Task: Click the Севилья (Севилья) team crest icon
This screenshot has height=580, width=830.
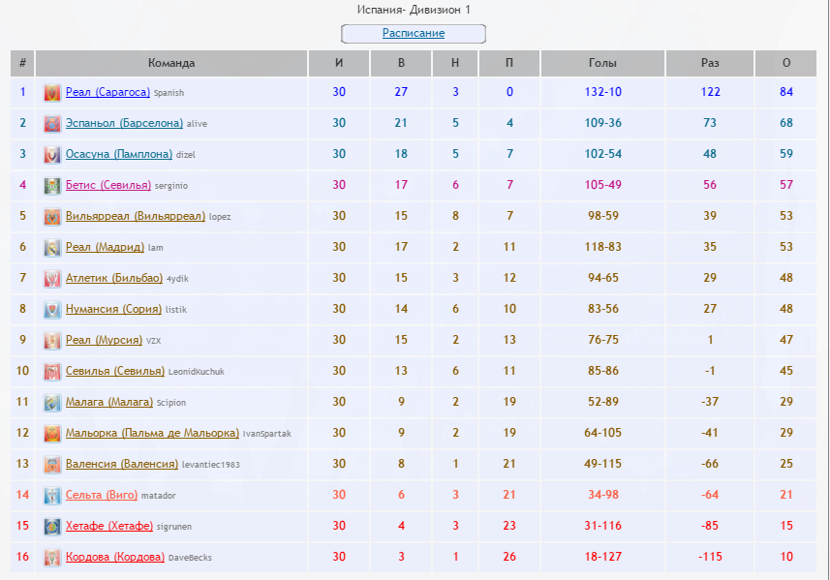Action: coord(52,372)
